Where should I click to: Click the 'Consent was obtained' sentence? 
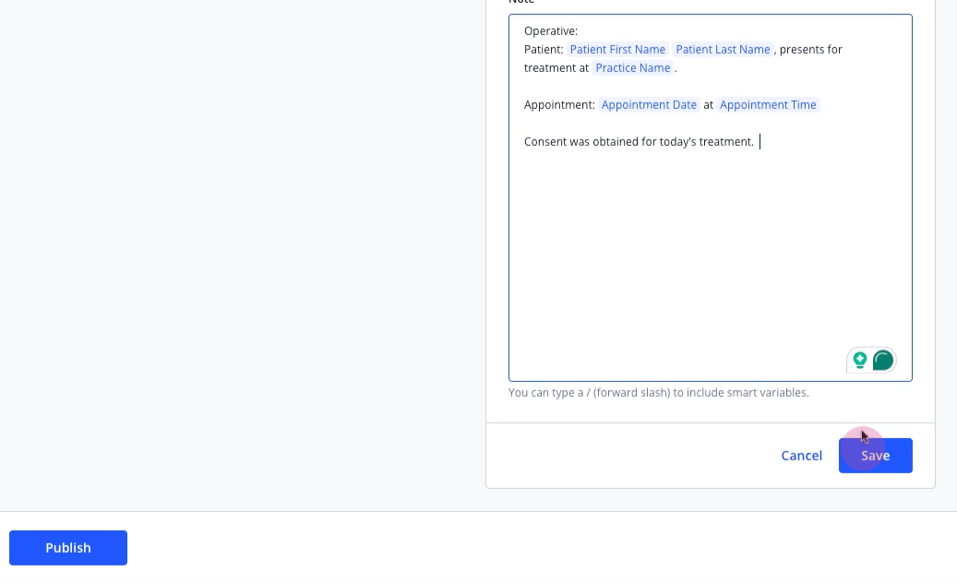coord(639,141)
